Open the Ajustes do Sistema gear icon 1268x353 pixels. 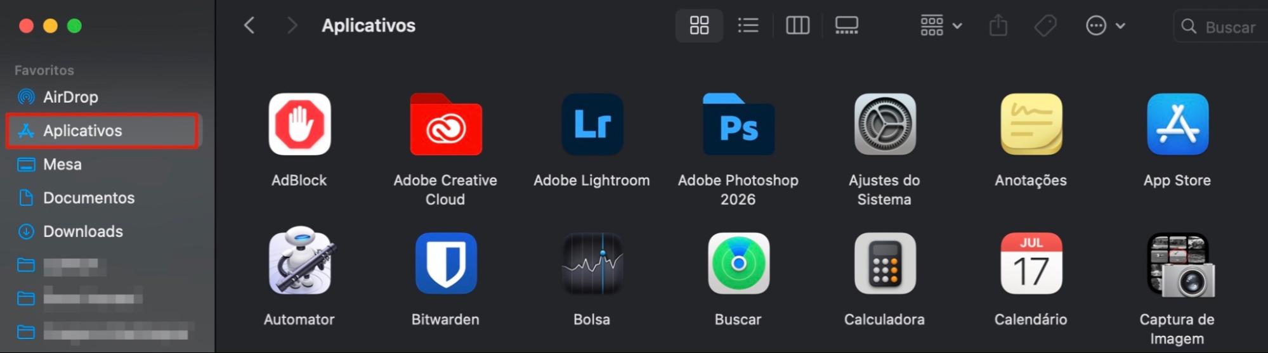coord(885,124)
